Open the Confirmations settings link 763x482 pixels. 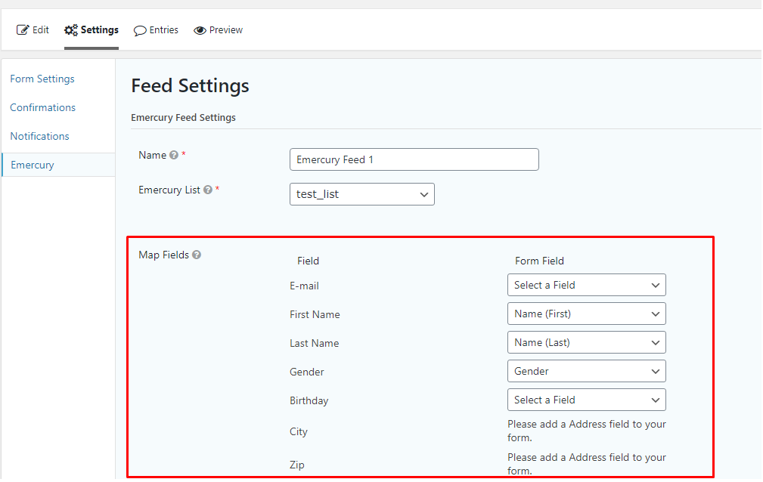click(x=43, y=107)
